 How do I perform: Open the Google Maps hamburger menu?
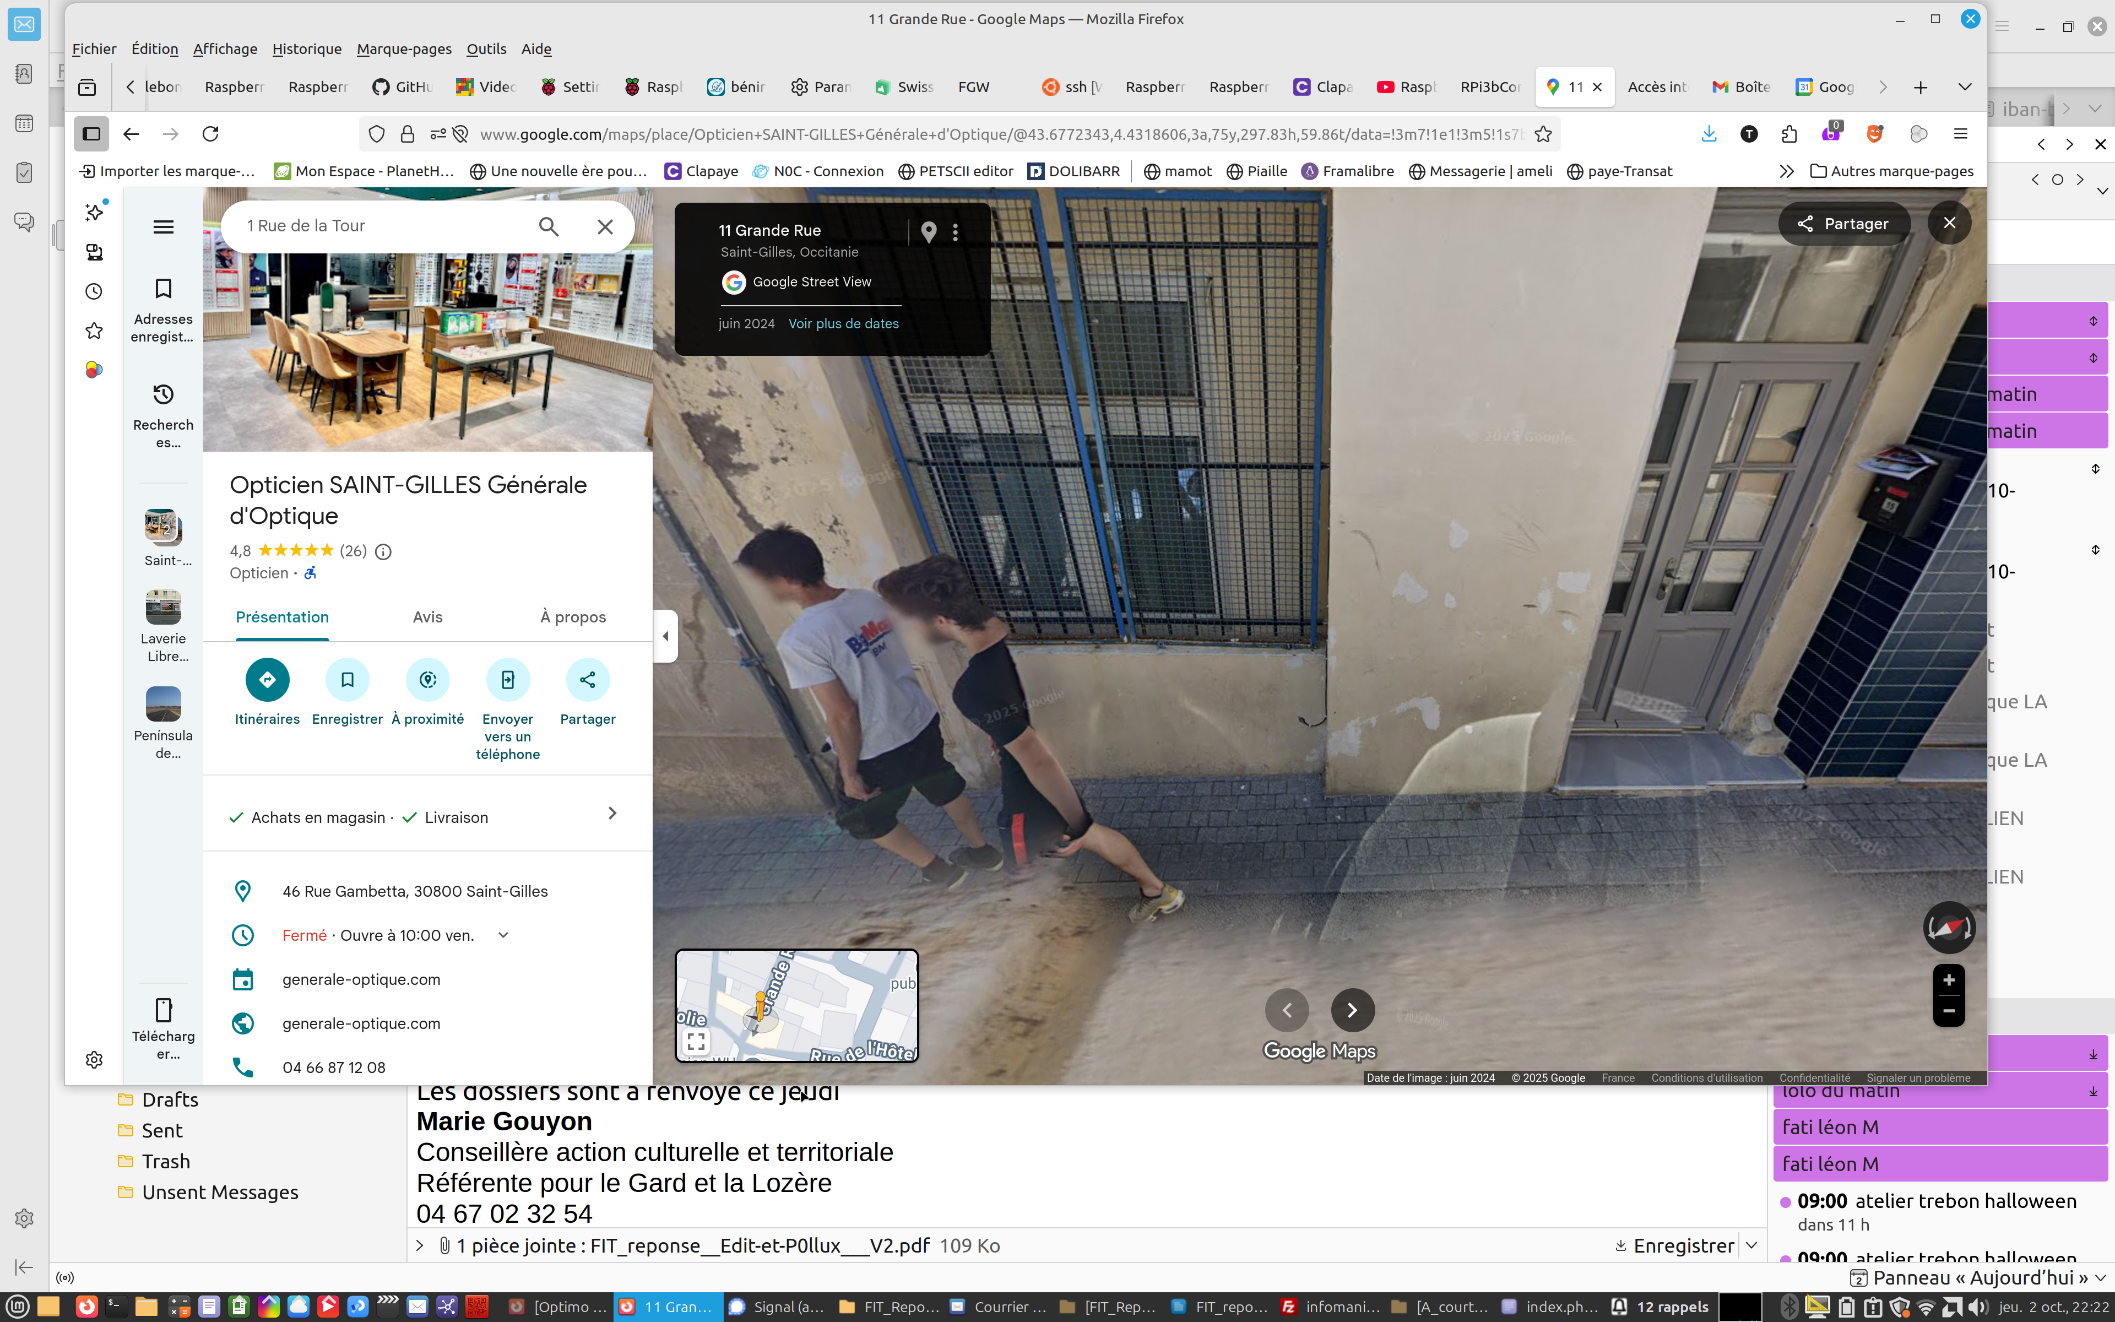[164, 227]
